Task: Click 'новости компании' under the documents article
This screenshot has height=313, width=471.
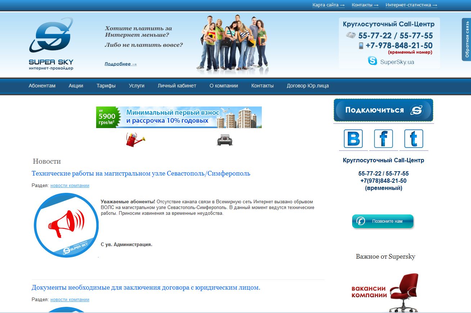Action: pos(70,300)
